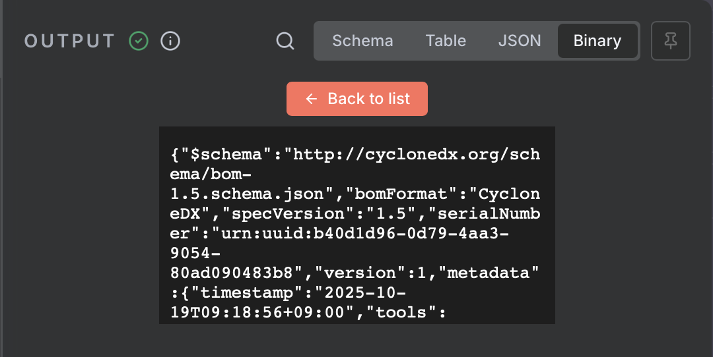
Task: Click the "metadata" key in the preview
Action: point(494,273)
